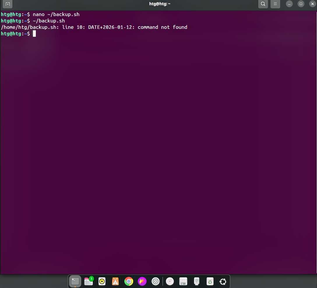This screenshot has height=288, width=317.
Task: Click the terminal cursor at the prompt
Action: tap(34, 34)
